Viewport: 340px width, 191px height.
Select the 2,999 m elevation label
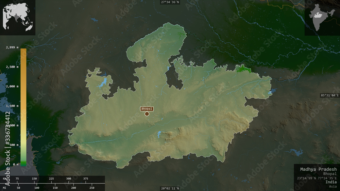click(12, 47)
